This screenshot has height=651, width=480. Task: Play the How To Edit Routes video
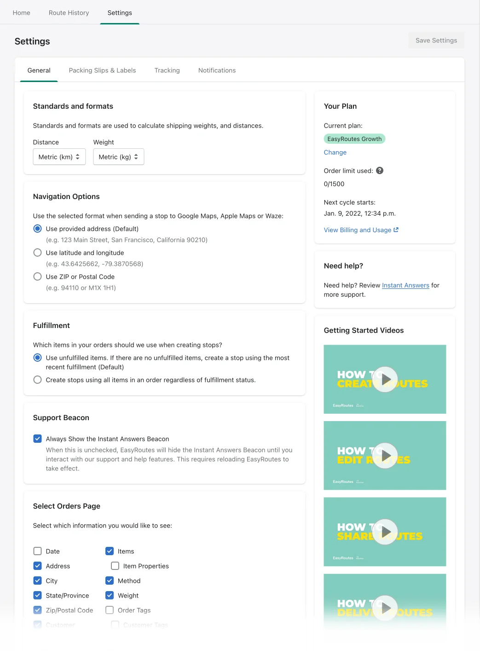pos(385,456)
